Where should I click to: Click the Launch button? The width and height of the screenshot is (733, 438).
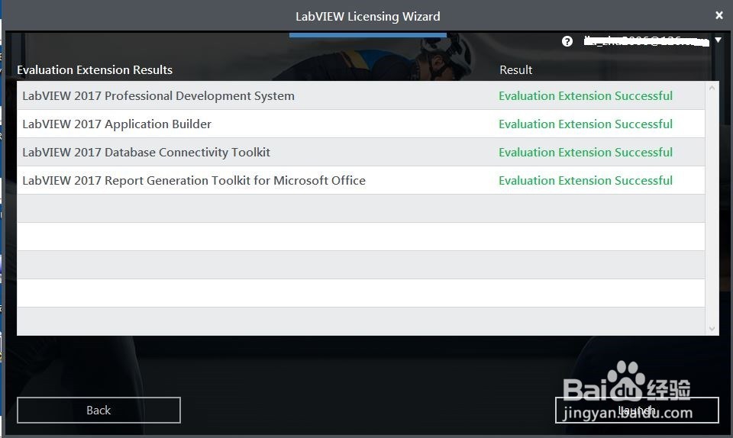click(637, 410)
